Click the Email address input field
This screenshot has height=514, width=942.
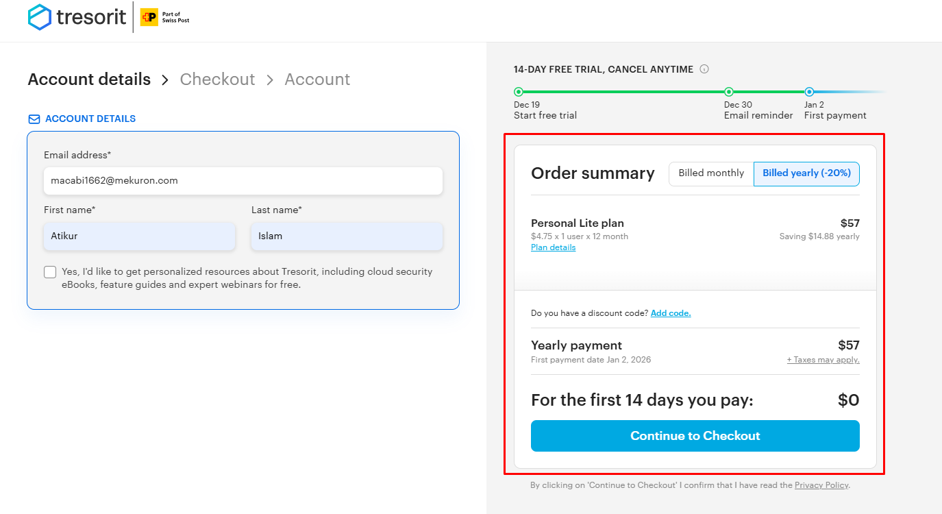pyautogui.click(x=243, y=181)
